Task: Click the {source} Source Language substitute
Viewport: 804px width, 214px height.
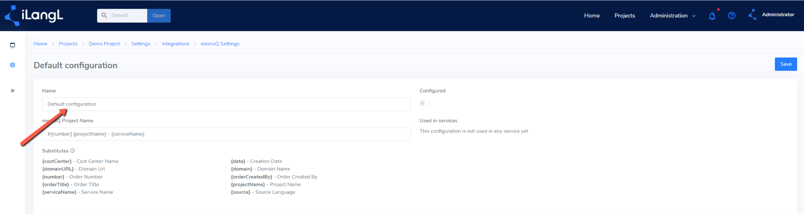Action: [263, 192]
